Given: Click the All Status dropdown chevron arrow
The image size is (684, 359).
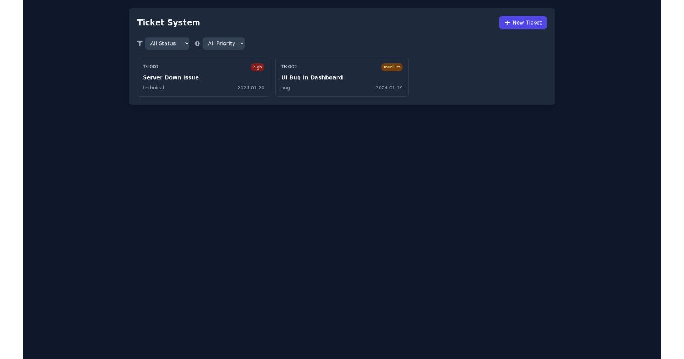Looking at the screenshot, I should click(x=186, y=43).
